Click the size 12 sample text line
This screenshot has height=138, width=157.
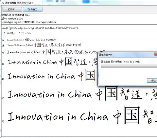coord(31,40)
